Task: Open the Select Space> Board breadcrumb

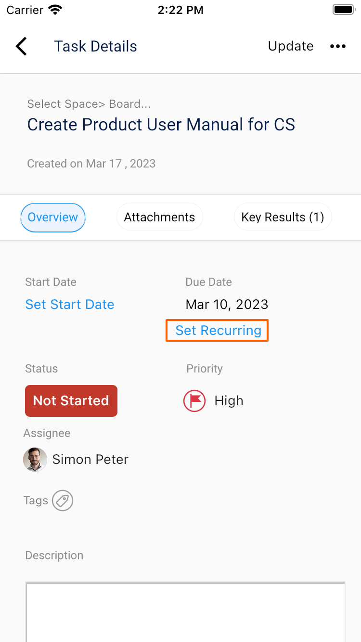Action: (x=89, y=103)
